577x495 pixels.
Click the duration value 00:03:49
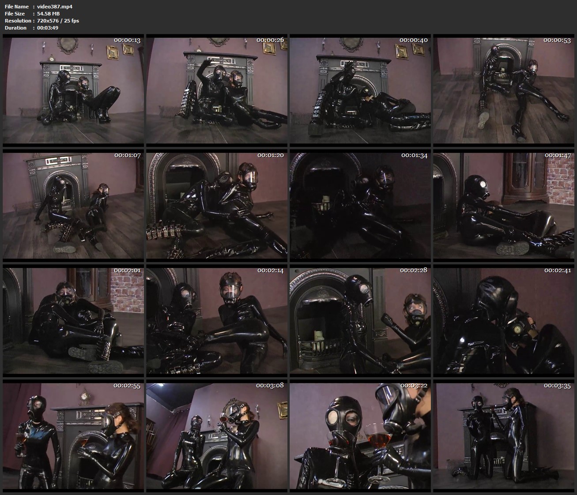[48, 28]
